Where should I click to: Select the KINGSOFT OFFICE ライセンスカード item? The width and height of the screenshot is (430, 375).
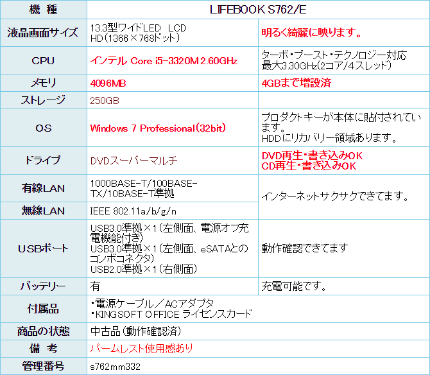(x=172, y=314)
